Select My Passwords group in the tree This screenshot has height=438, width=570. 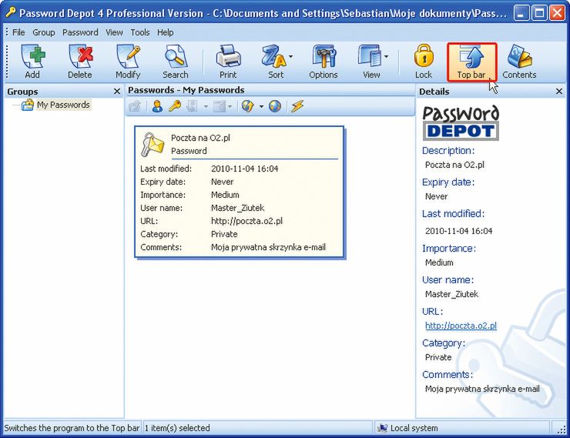tap(63, 105)
